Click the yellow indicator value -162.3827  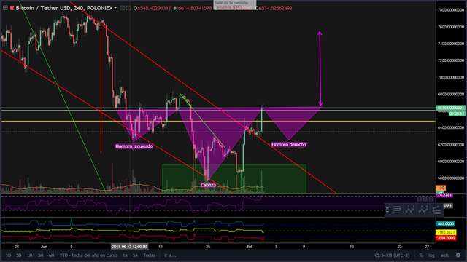(x=446, y=232)
